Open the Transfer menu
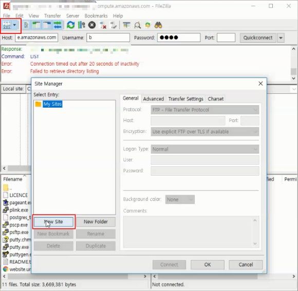298x291 pixels. click(x=52, y=16)
